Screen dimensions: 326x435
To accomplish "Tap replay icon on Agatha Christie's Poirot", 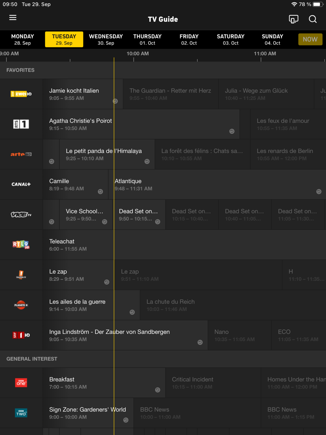I will 232,131.
